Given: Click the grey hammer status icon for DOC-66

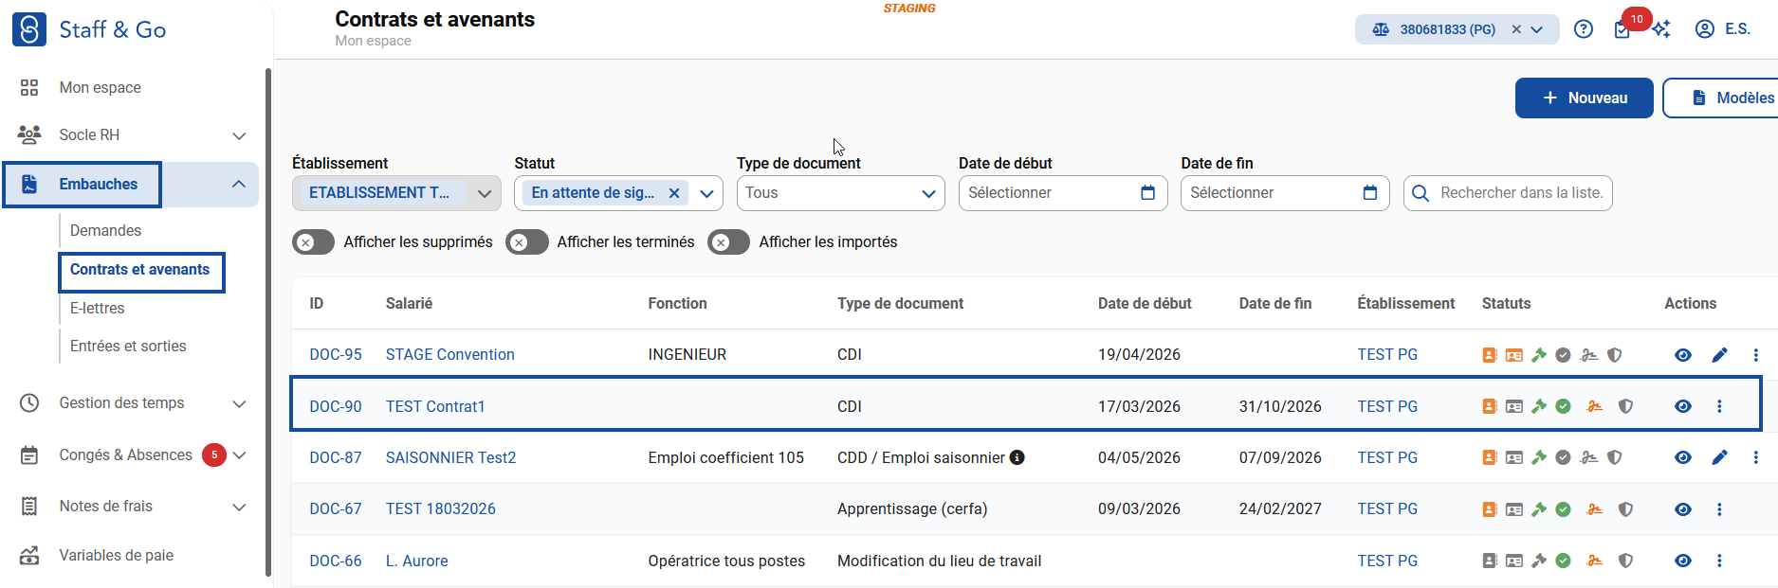Looking at the screenshot, I should pos(1539,561).
